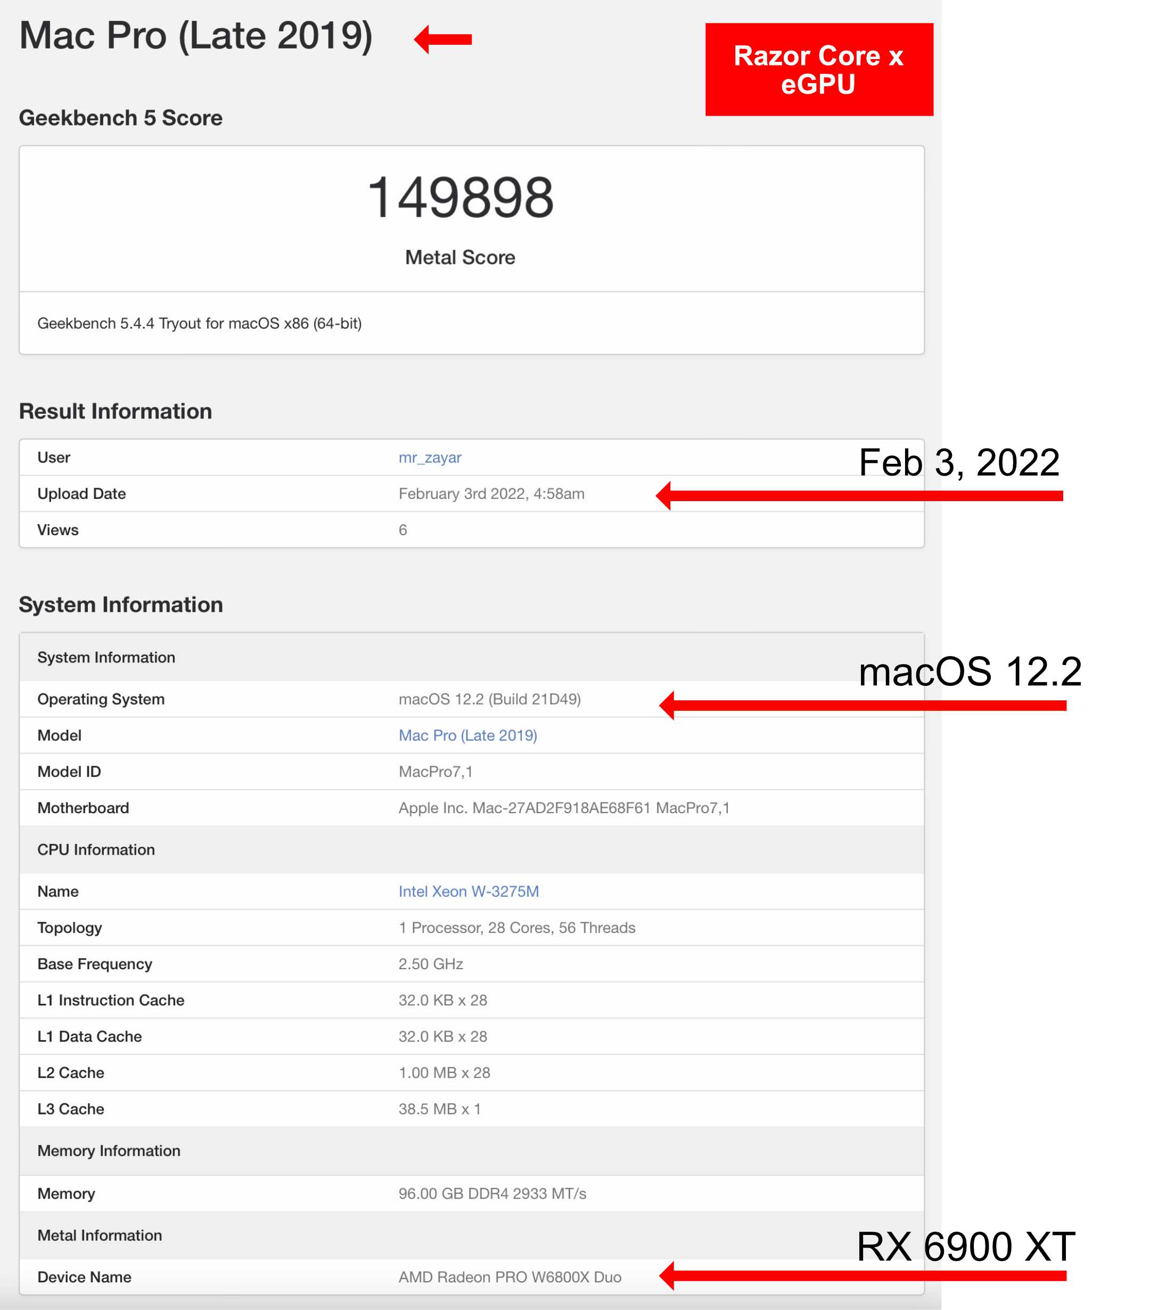Click the red Razor Core x eGPU label

tap(818, 70)
